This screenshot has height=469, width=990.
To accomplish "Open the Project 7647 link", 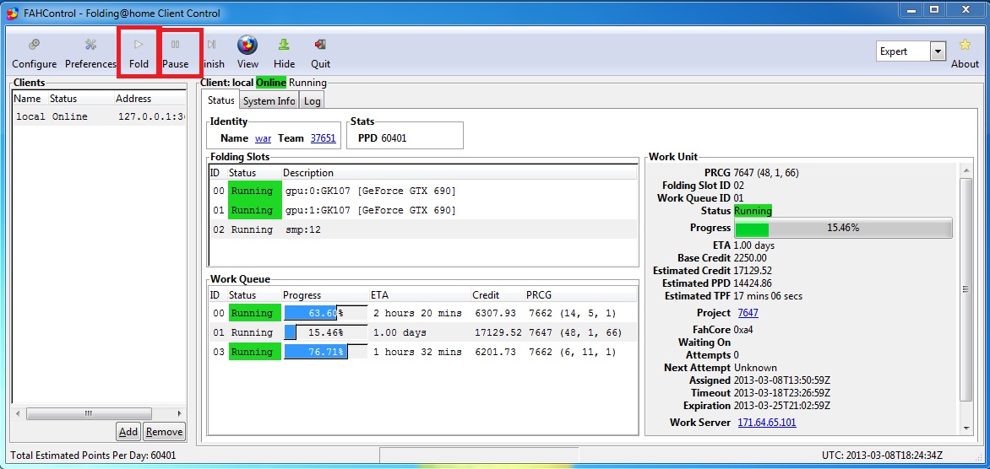I will (x=748, y=313).
